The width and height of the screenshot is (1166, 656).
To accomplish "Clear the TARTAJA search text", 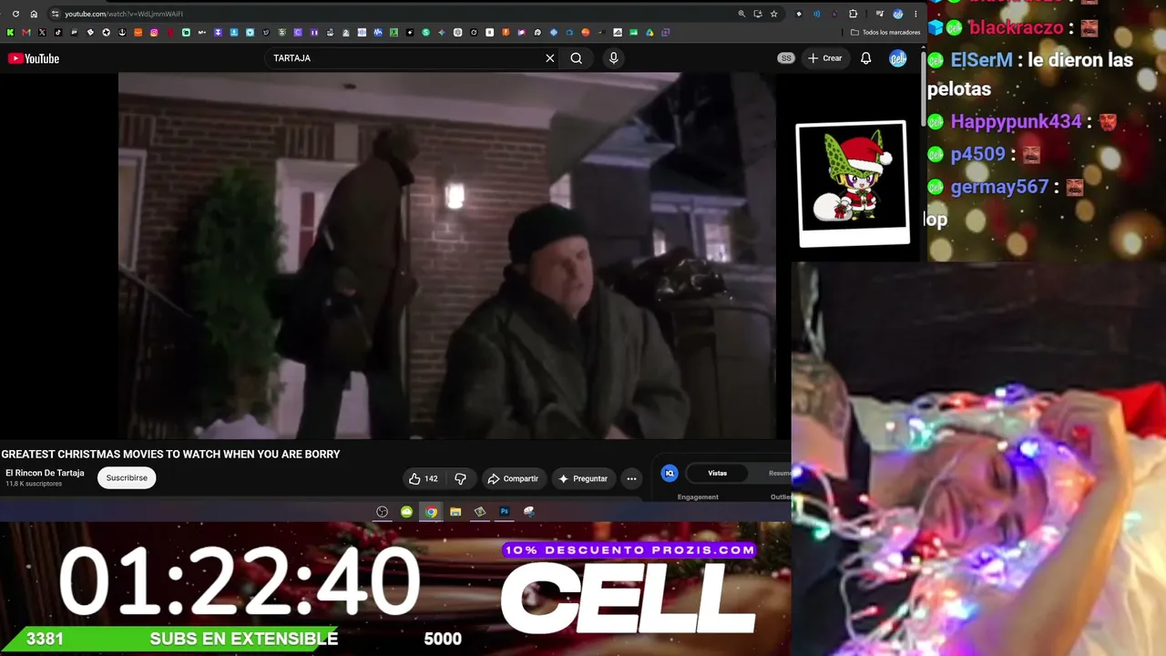I will pos(550,58).
